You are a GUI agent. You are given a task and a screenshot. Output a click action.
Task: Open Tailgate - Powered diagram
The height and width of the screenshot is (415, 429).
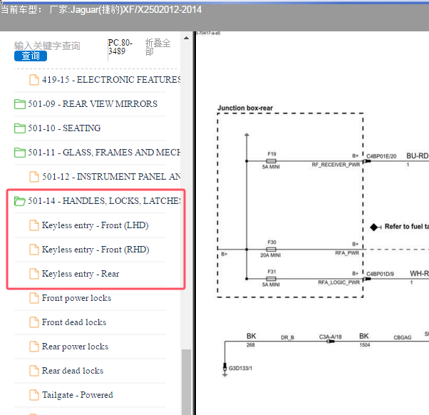tap(78, 395)
